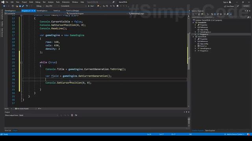Image resolution: width=252 pixels, height=141 pixels.
Task: Open the ConsoleLife.Program class navigation dropdown
Action: click(x=97, y=14)
